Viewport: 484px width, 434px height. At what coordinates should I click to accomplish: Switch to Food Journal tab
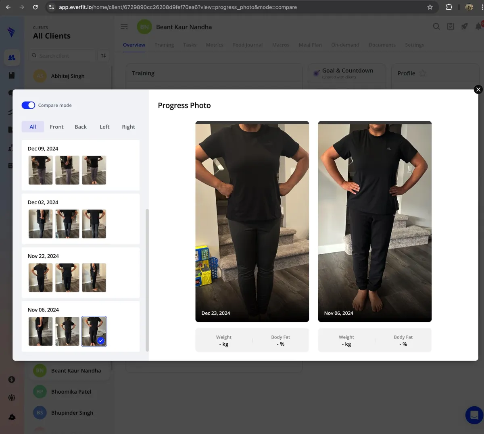click(248, 45)
